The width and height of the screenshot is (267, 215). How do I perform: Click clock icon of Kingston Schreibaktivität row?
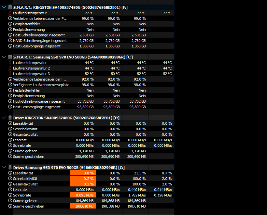click(x=10, y=129)
